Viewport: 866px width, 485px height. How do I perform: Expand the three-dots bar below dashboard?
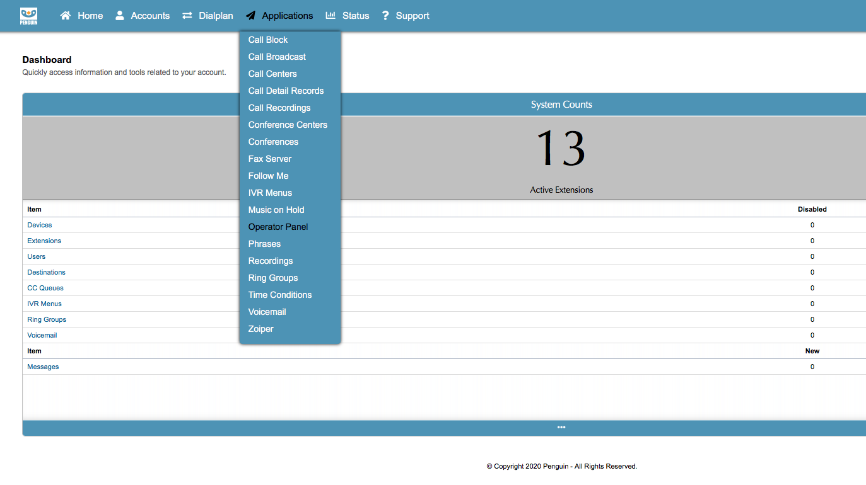tap(561, 428)
